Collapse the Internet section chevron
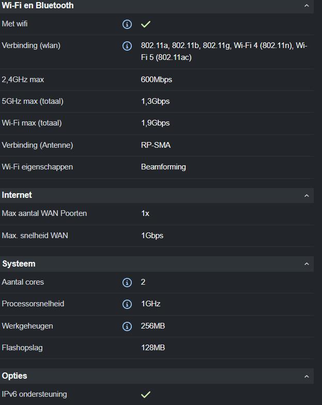The width and height of the screenshot is (322, 405). tap(306, 195)
